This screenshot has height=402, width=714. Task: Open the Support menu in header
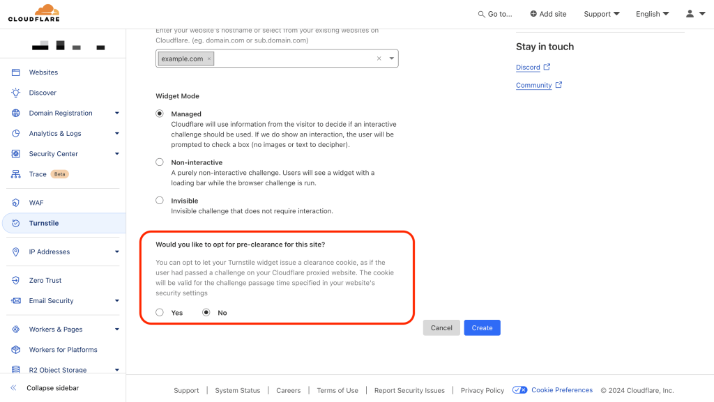click(601, 14)
